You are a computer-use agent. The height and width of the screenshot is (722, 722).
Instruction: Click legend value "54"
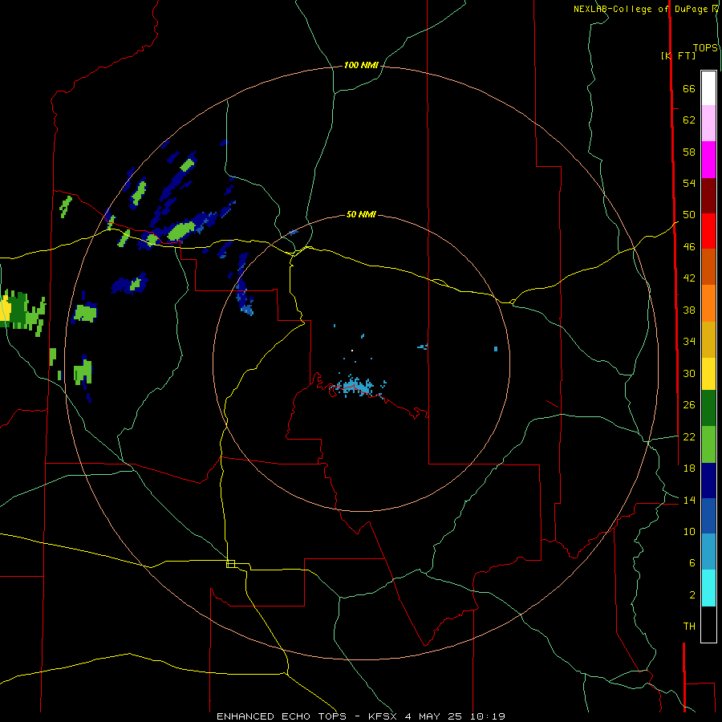tap(689, 183)
